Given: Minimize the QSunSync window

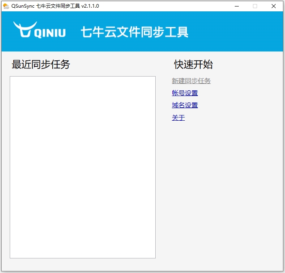Looking at the screenshot, I should pyautogui.click(x=237, y=6).
